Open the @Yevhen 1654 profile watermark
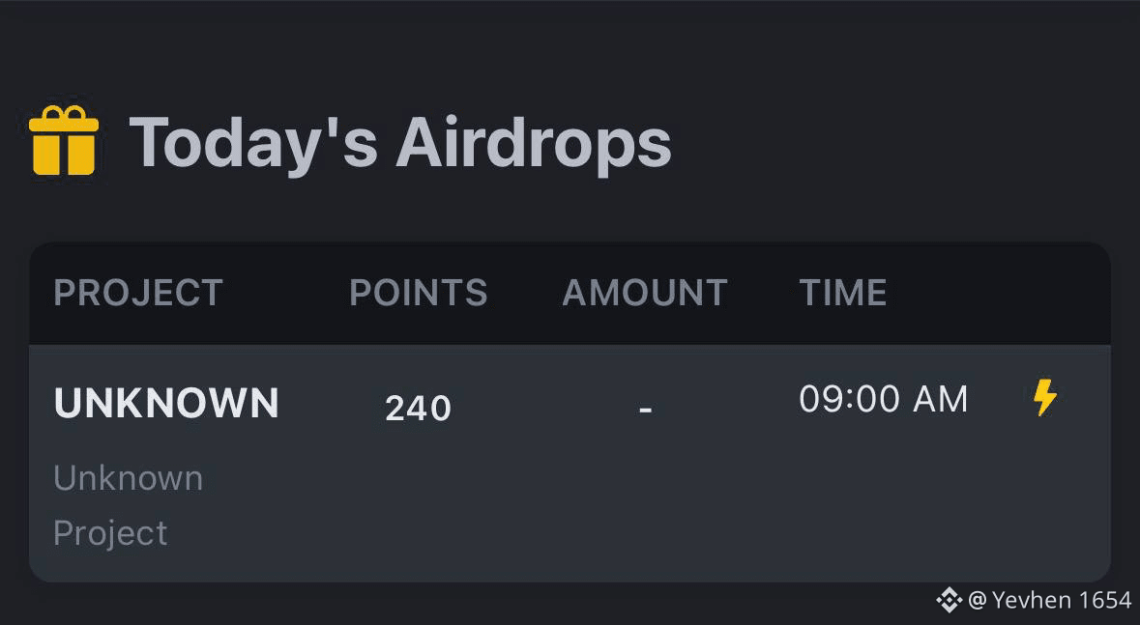Screen dimensions: 1140x625 pyautogui.click(x=1050, y=600)
